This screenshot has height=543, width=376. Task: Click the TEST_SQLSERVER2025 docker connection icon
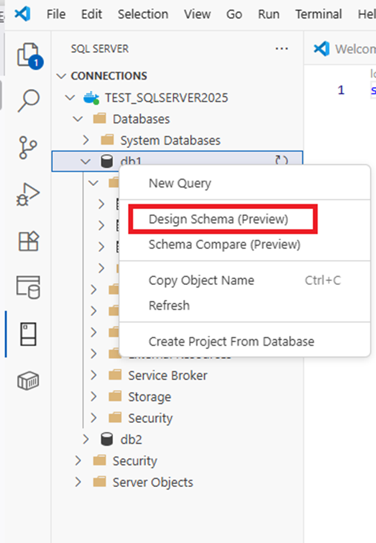click(x=91, y=98)
